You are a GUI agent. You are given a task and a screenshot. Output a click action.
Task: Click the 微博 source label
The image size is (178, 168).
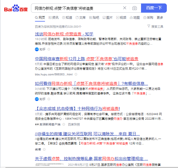(x=38, y=149)
